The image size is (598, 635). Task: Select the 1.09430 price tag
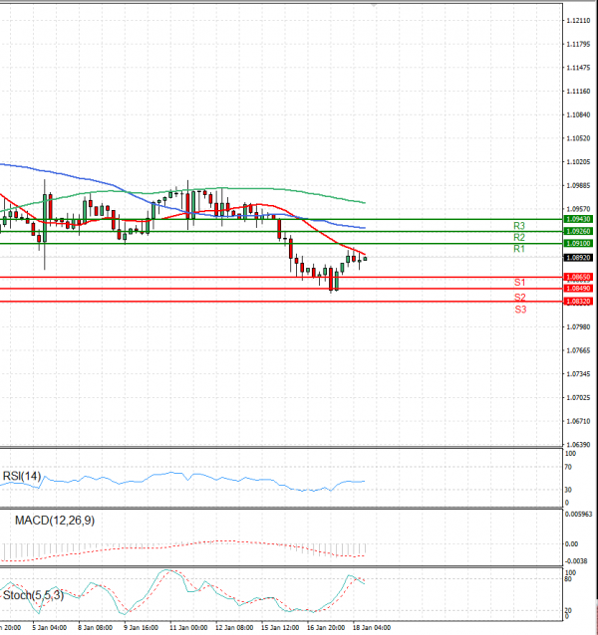578,219
